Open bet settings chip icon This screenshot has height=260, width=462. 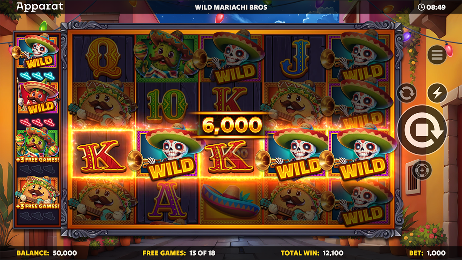tap(422, 170)
